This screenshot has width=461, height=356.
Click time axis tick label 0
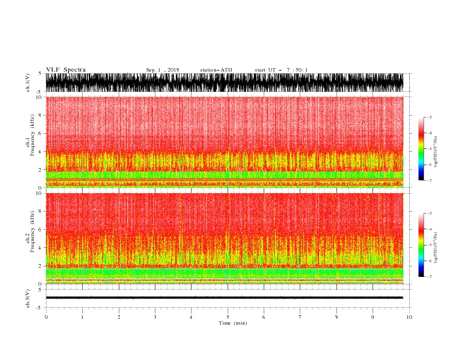tap(46, 317)
